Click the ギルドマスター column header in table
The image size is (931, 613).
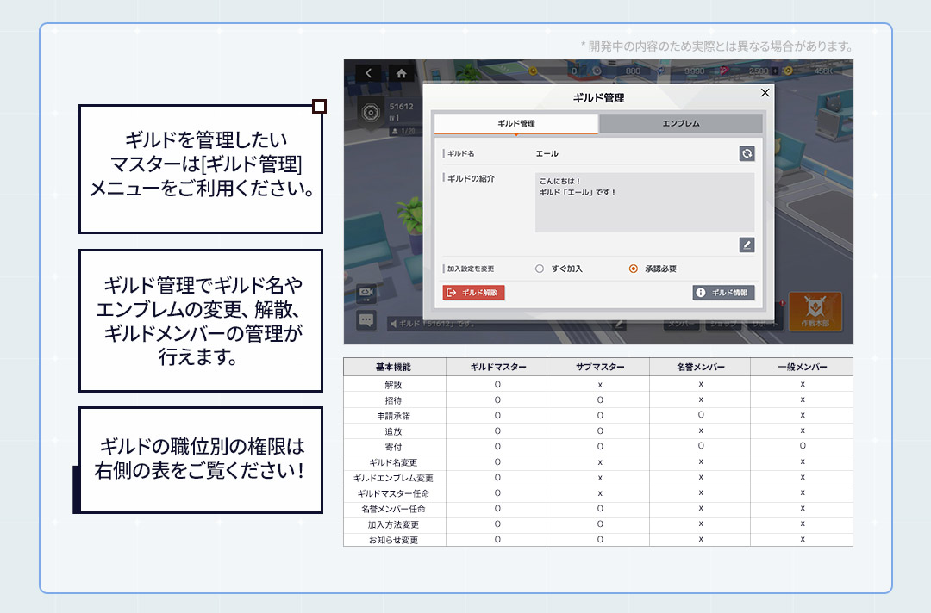497,367
